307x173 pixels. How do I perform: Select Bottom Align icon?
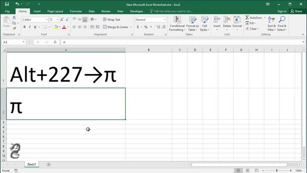[x=85, y=19]
